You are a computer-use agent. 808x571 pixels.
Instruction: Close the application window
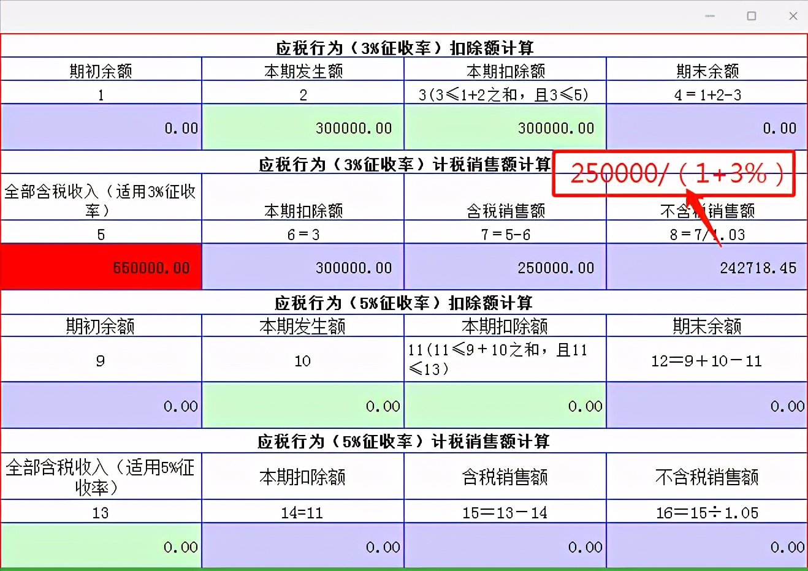[794, 16]
